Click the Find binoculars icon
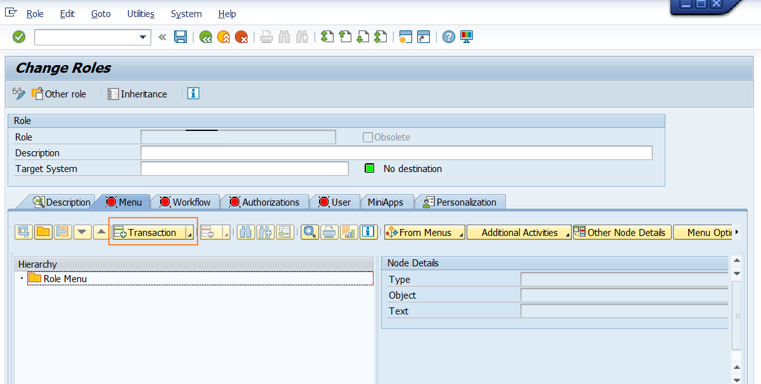This screenshot has width=761, height=384. pos(246,232)
